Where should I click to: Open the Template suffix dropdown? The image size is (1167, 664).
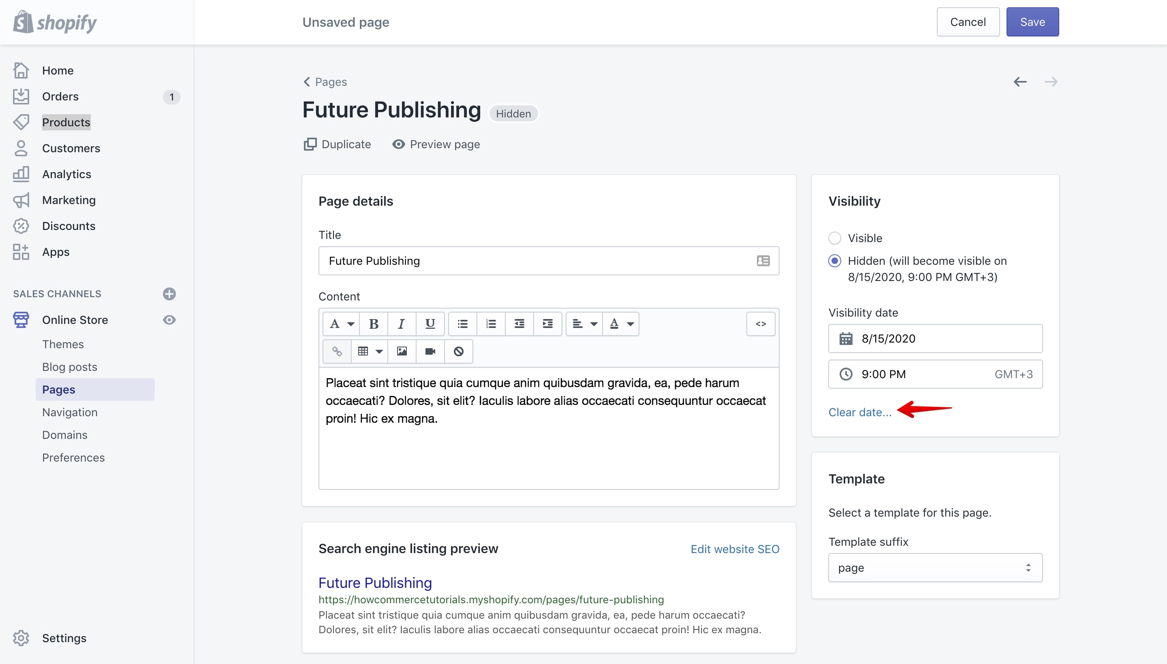point(935,567)
